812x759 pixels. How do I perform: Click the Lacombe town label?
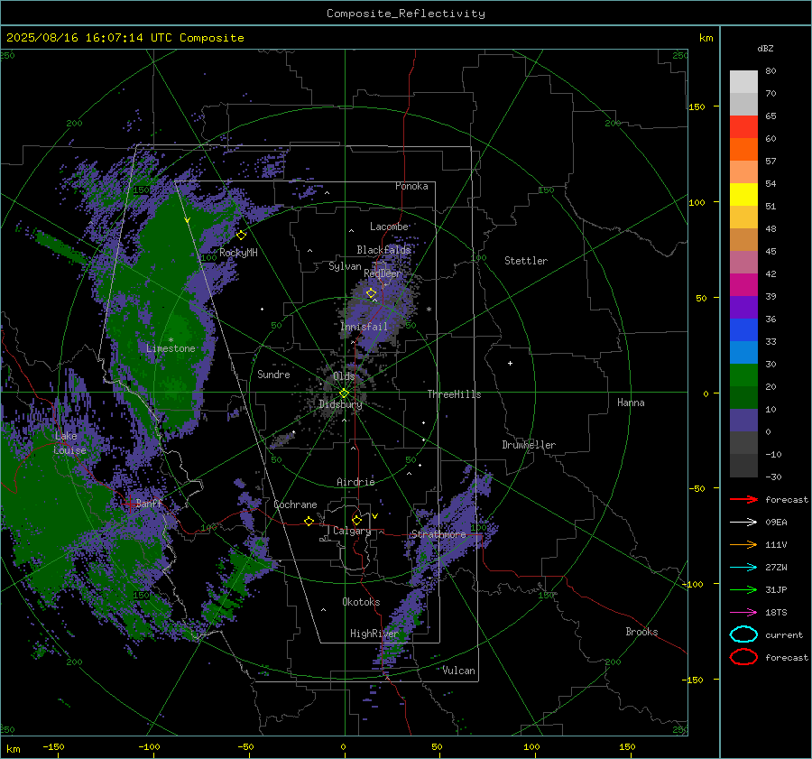389,227
